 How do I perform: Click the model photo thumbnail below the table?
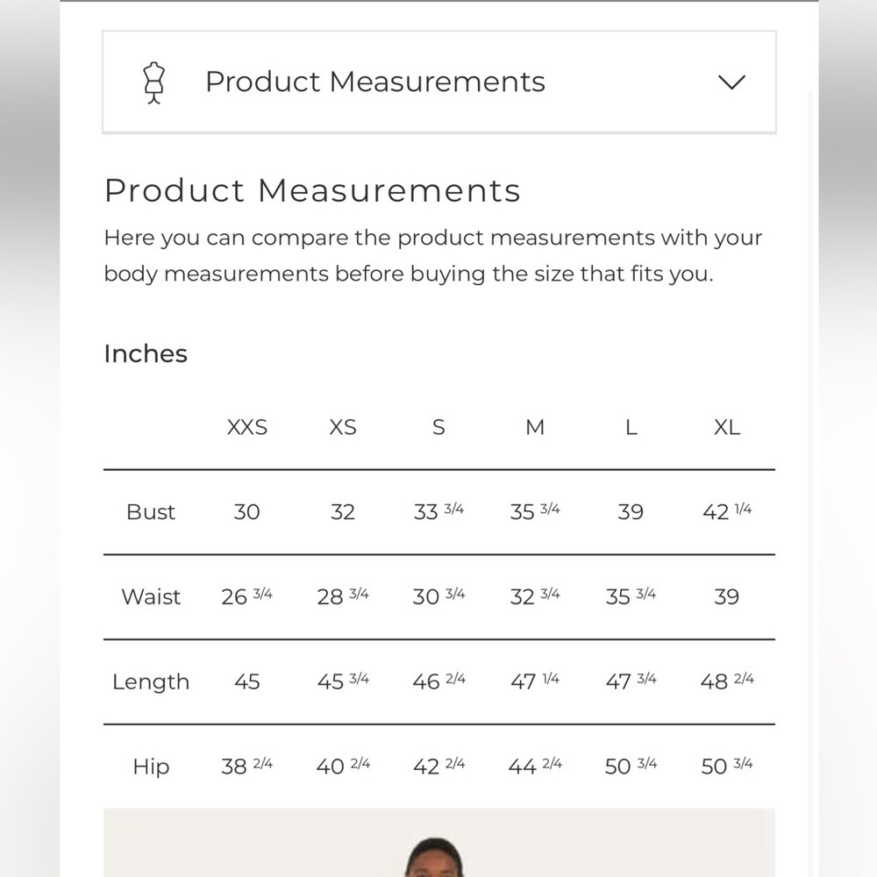[x=439, y=842]
